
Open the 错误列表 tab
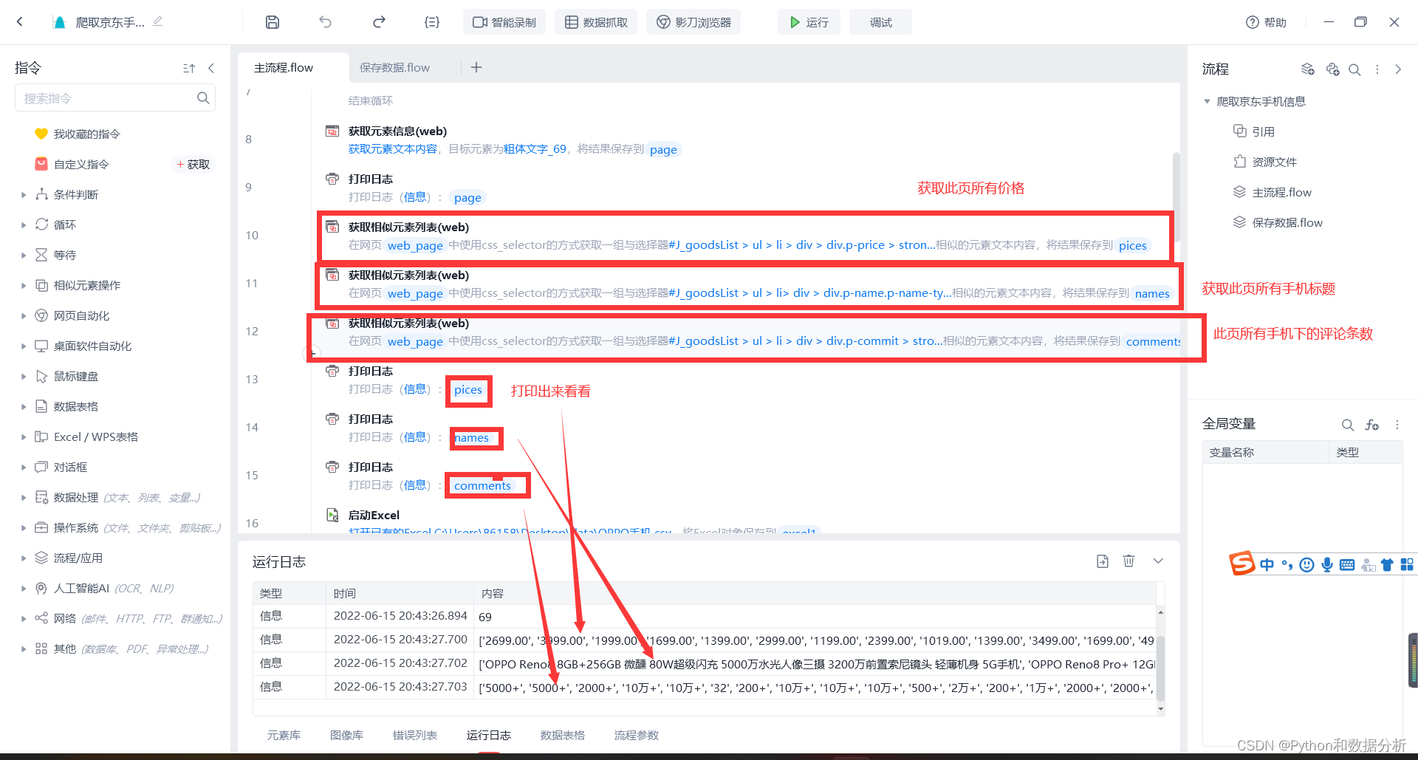[x=415, y=735]
